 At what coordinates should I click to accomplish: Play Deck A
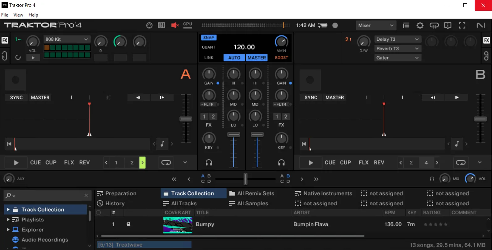point(16,163)
